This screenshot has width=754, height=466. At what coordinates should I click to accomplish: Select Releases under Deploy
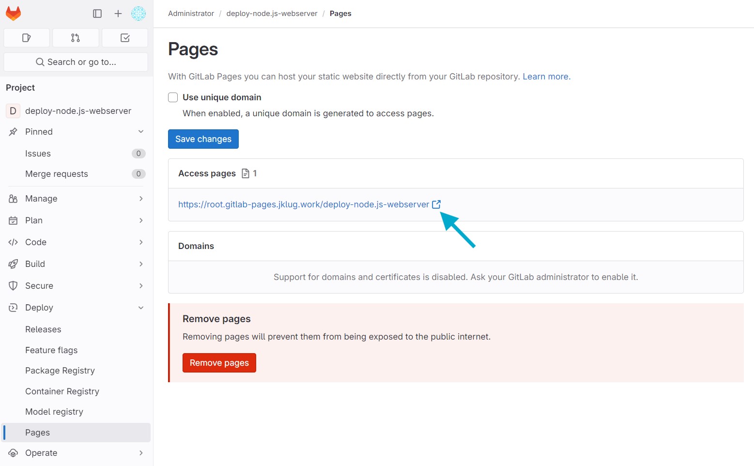coord(43,329)
